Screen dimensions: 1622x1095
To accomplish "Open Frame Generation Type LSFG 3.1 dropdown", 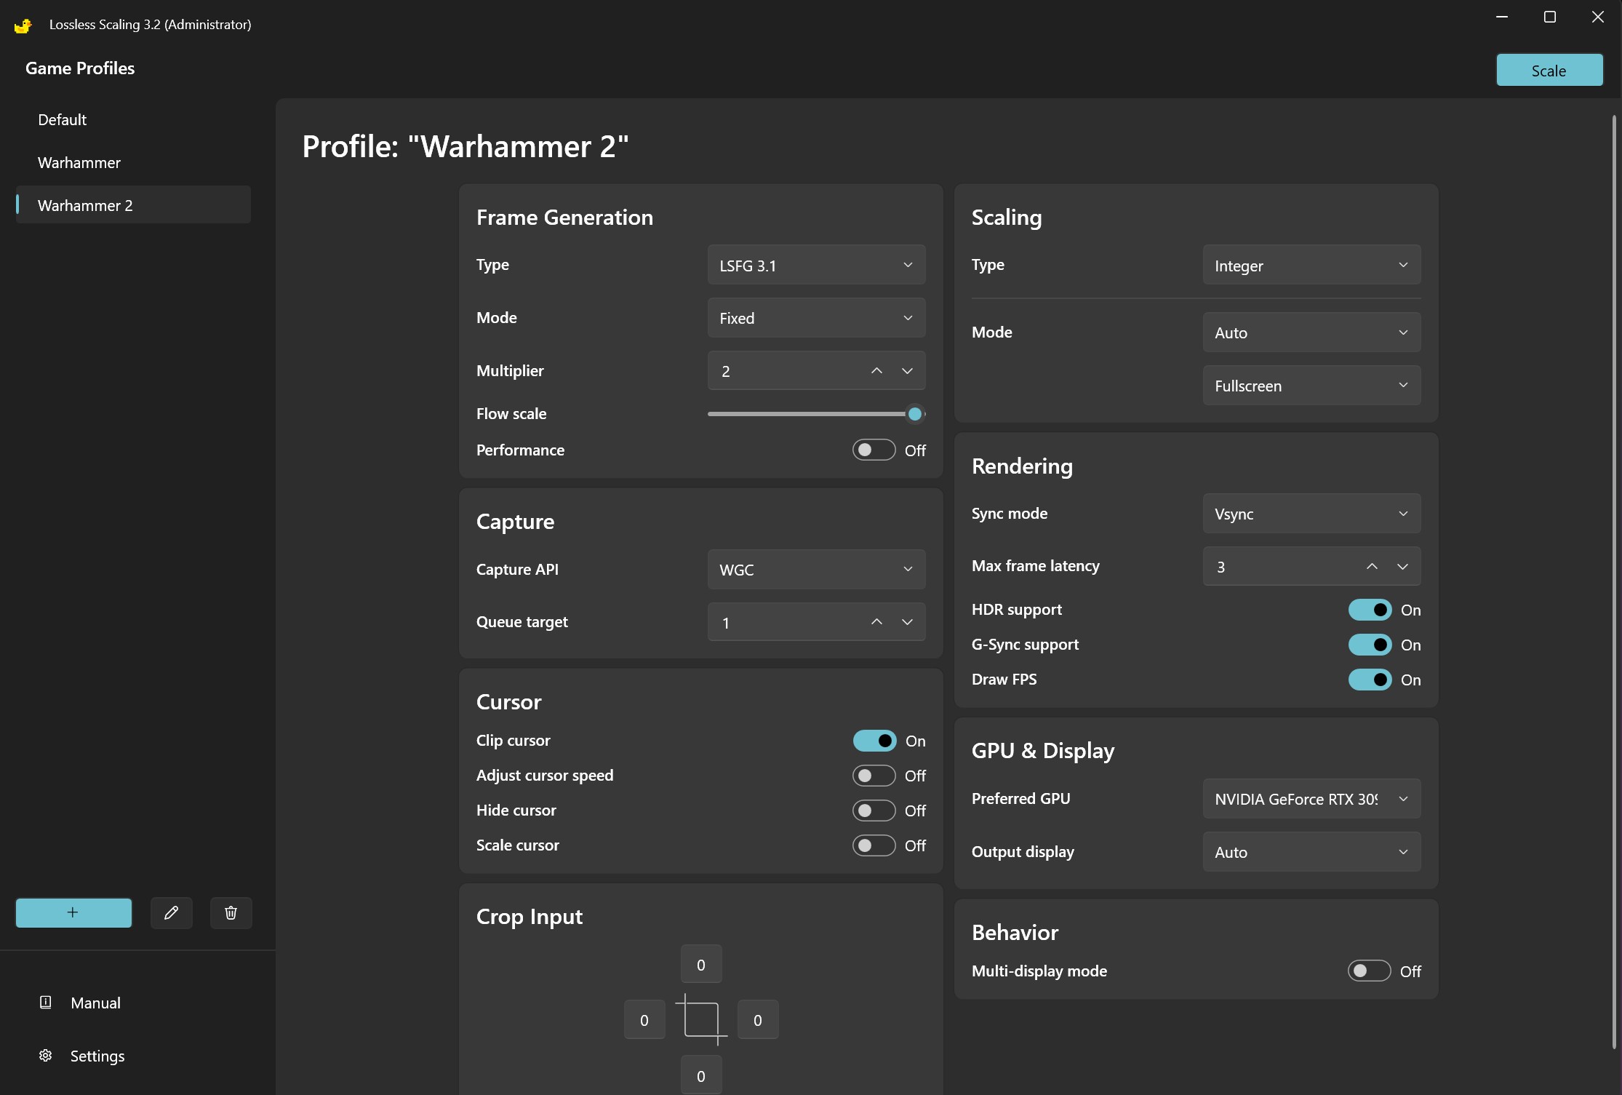I will [x=816, y=265].
